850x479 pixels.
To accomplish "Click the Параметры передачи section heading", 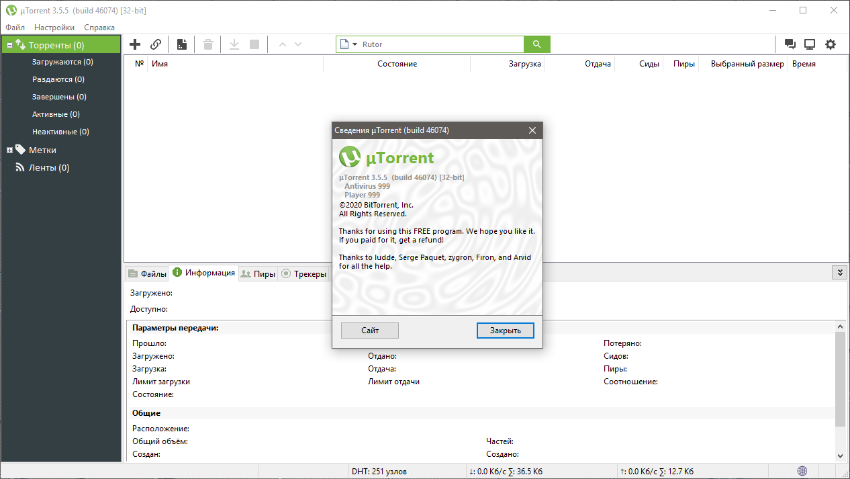I will [x=175, y=328].
